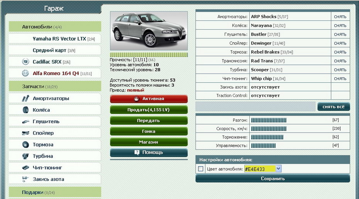
Task: Select Yamaha RS Vector LTX vehicle
Action: click(55, 39)
